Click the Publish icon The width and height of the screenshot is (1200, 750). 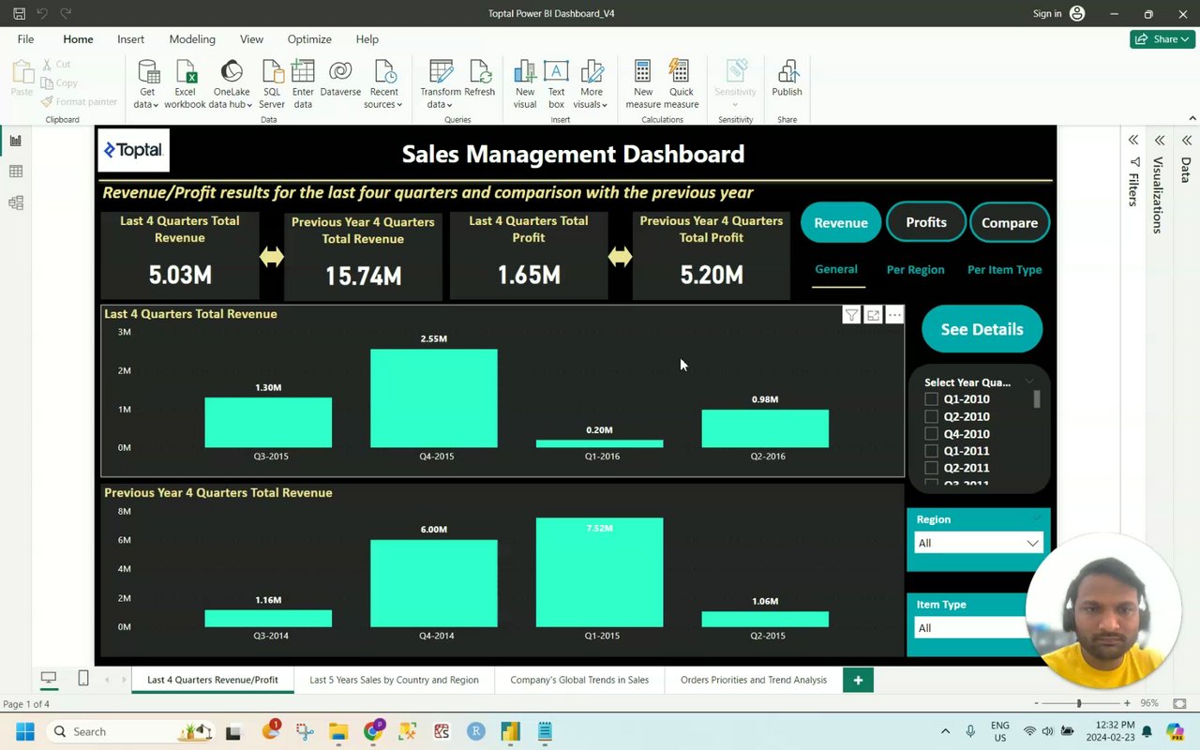pyautogui.click(x=787, y=73)
